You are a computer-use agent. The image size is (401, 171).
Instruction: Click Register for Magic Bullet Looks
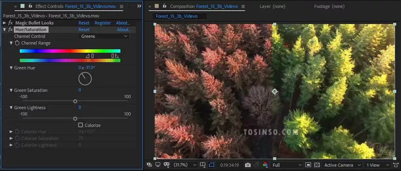coord(103,23)
